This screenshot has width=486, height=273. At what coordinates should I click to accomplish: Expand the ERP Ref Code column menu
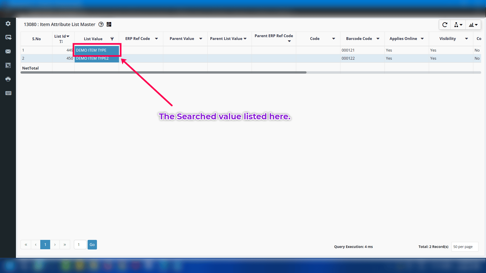(x=156, y=39)
